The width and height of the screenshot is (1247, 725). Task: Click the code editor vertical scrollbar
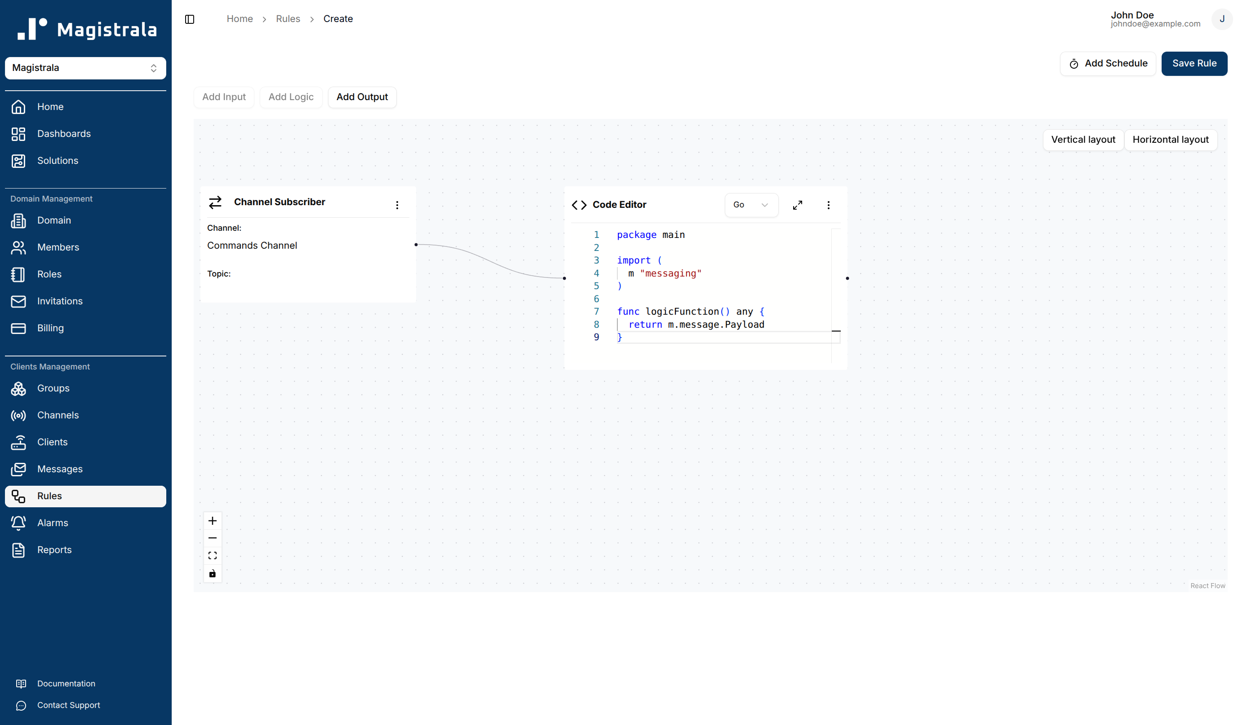click(x=836, y=295)
